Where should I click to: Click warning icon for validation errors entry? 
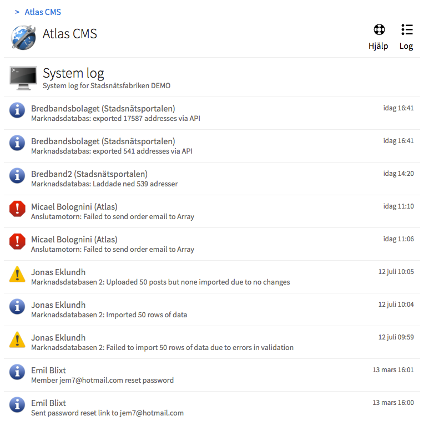click(17, 340)
